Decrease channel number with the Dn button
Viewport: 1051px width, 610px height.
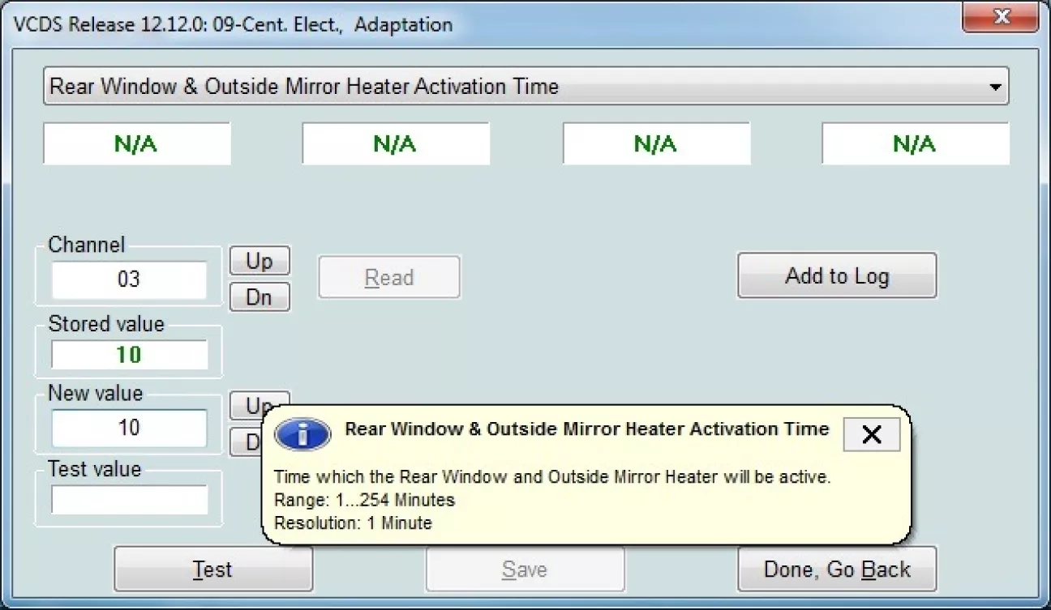(259, 297)
